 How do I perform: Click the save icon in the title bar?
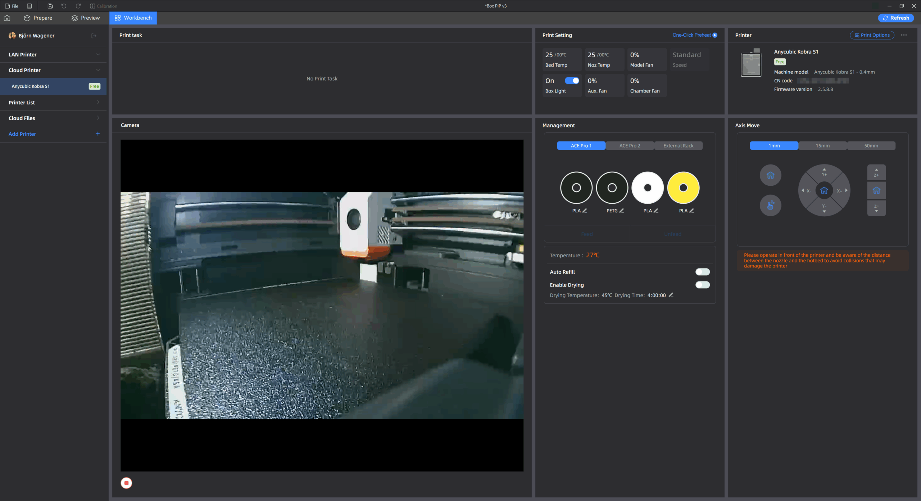(50, 6)
